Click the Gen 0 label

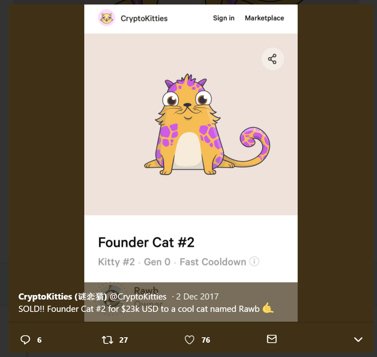157,262
